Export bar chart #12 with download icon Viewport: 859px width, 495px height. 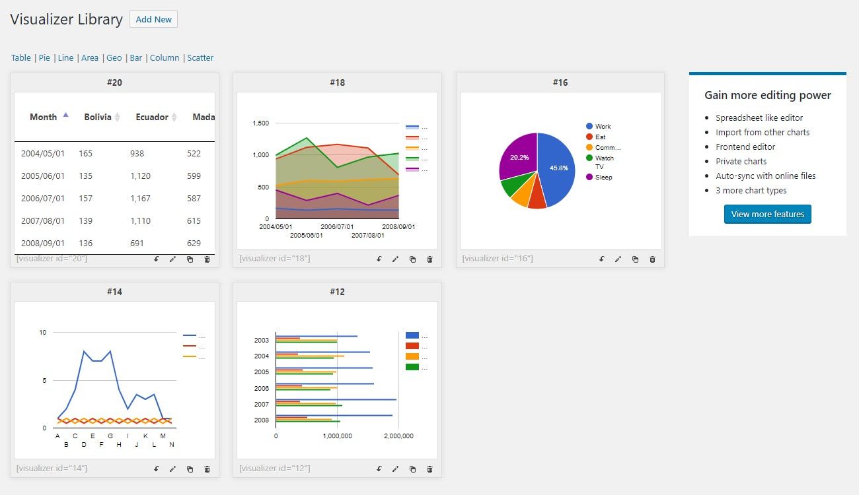tap(379, 469)
